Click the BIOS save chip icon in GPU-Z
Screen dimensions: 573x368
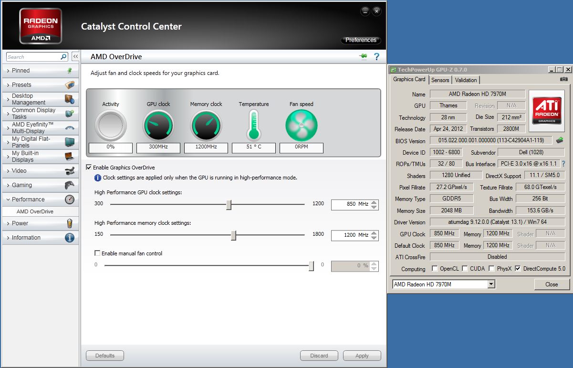(560, 140)
